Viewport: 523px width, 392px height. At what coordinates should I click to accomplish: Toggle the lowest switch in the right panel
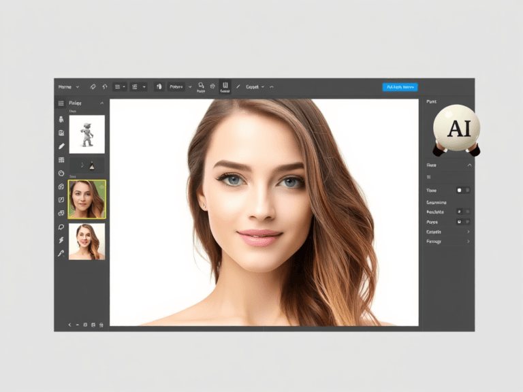coord(463,222)
